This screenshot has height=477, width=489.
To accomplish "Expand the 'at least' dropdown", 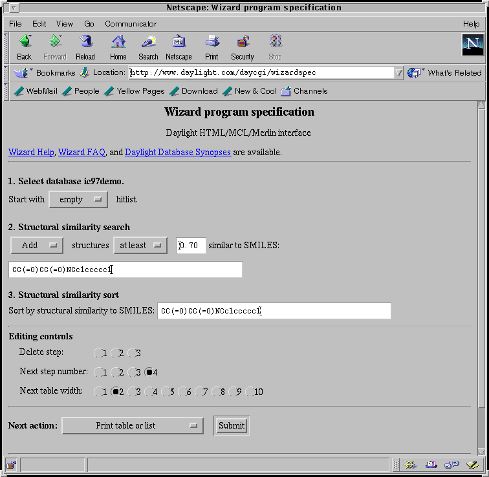I will (x=140, y=246).
